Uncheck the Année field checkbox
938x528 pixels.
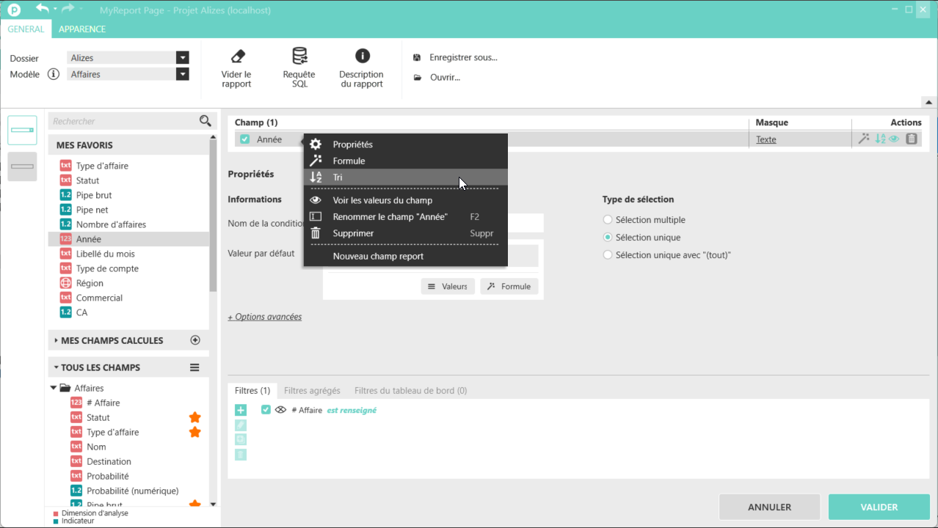[245, 139]
